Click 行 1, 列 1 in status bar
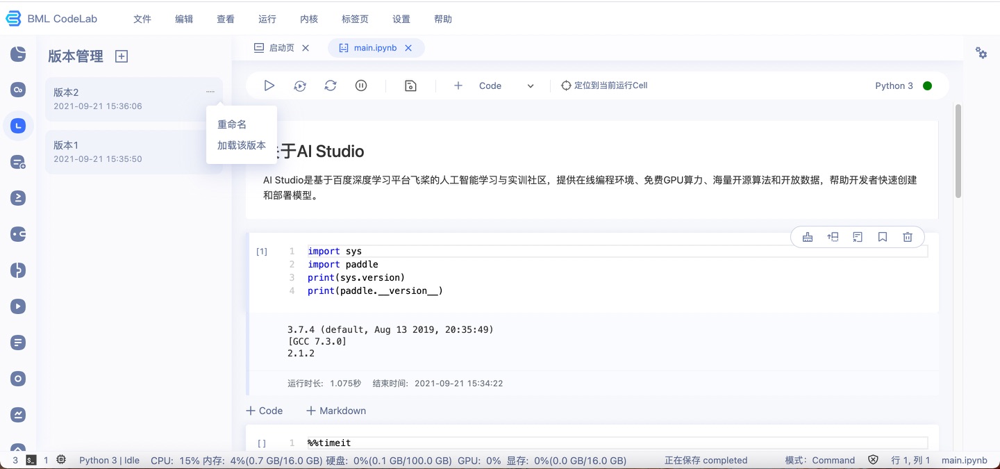Screen dimensions: 1000x469 [910, 460]
